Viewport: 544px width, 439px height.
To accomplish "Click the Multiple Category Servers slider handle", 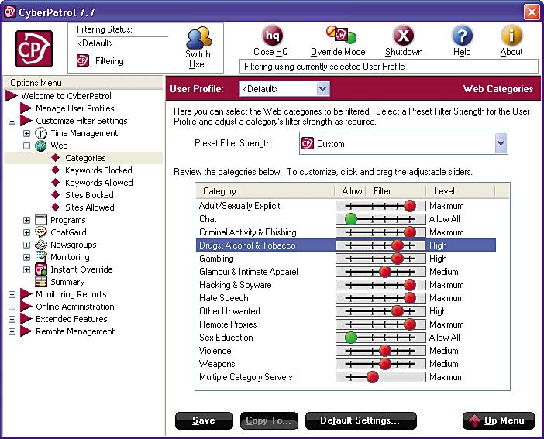I will pos(372,377).
